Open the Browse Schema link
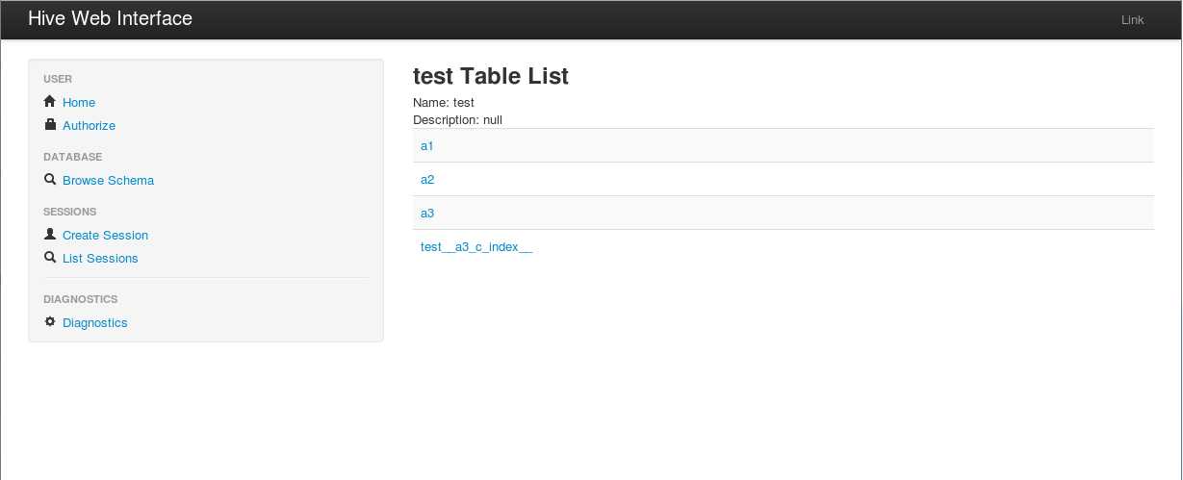Viewport: 1183px width, 480px height. tap(108, 180)
